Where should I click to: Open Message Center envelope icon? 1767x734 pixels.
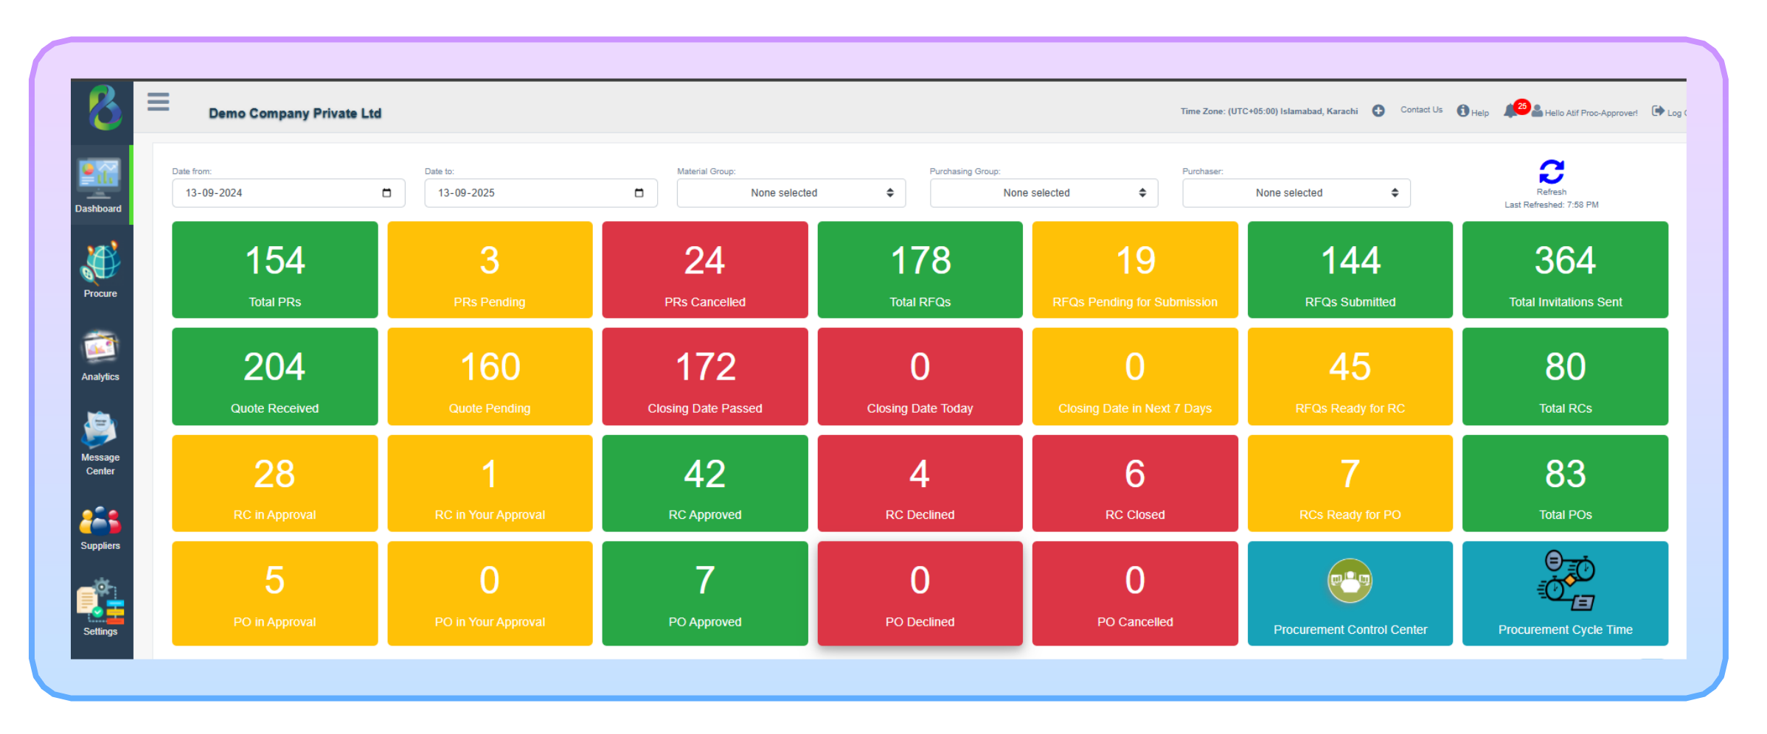coord(100,430)
